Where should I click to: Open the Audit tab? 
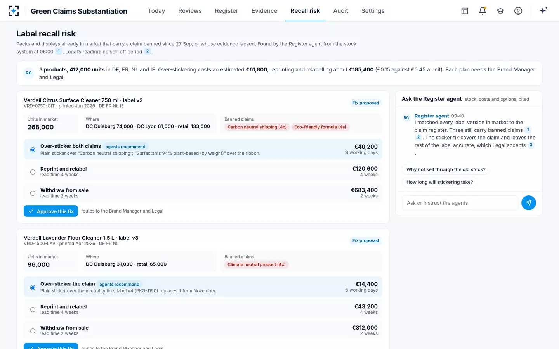(340, 11)
